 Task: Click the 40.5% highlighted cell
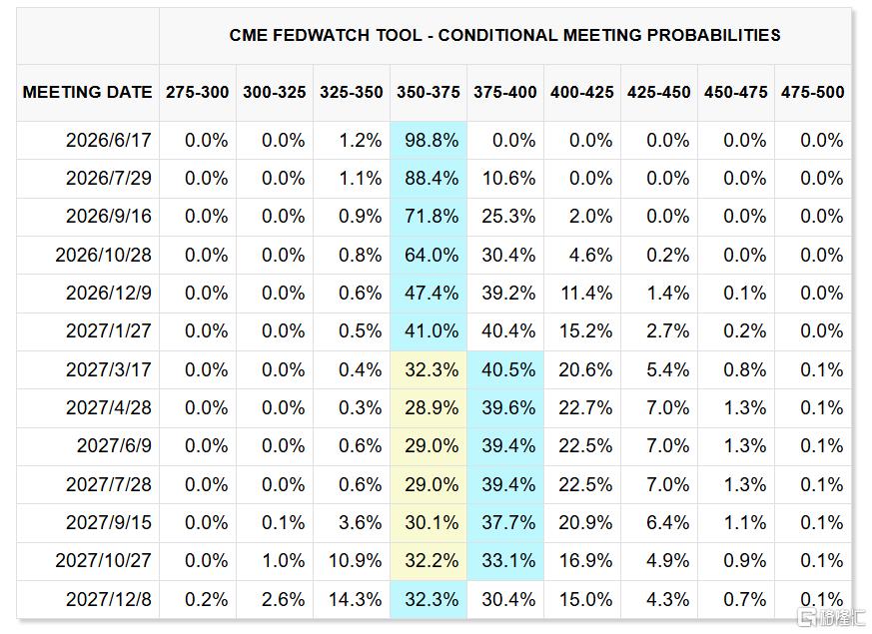coord(505,370)
